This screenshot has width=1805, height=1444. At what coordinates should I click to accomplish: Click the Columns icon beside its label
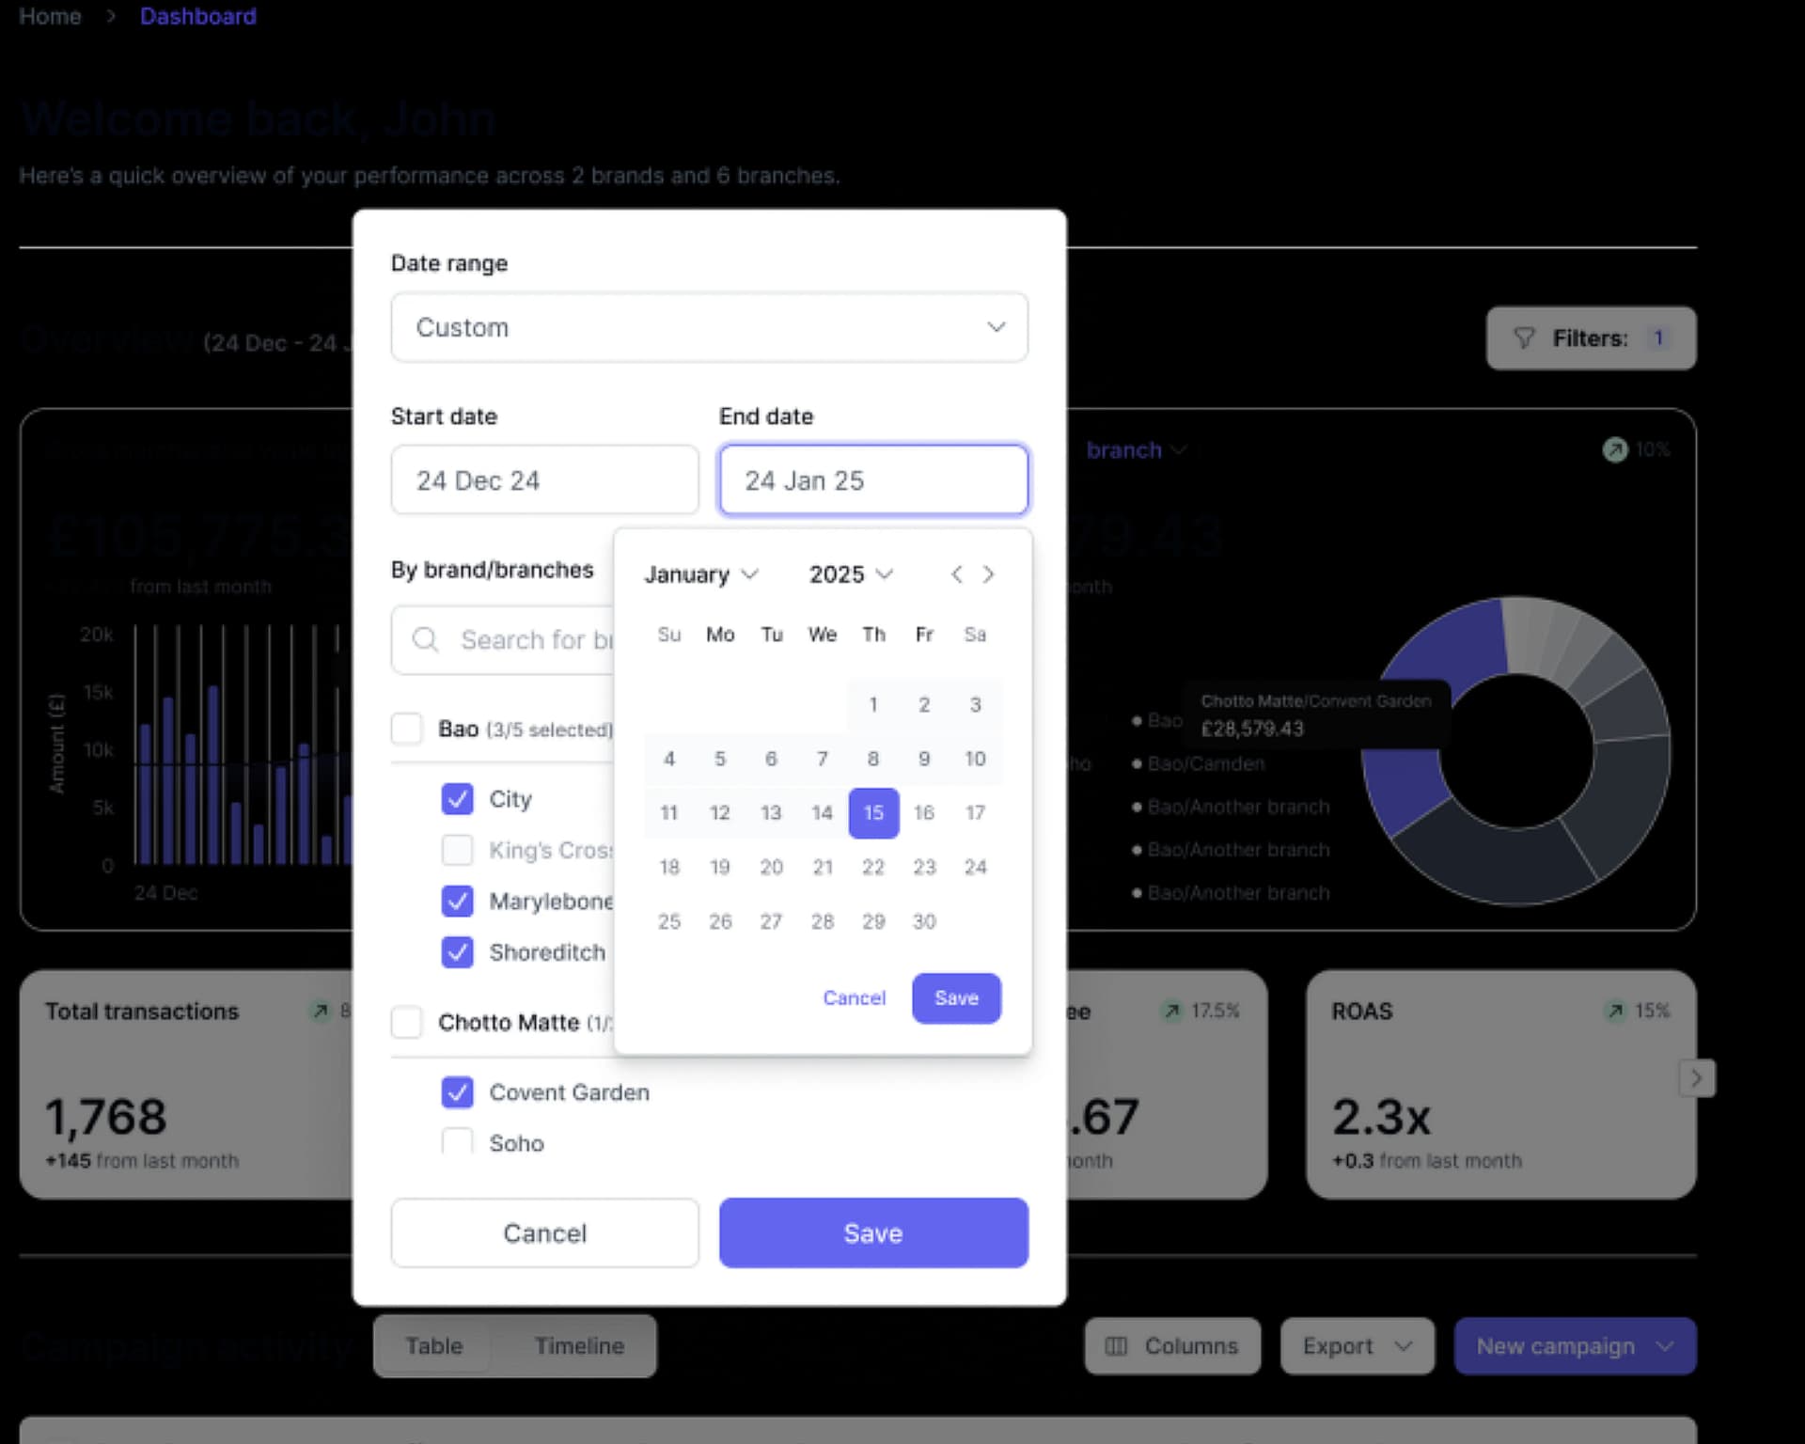tap(1117, 1346)
